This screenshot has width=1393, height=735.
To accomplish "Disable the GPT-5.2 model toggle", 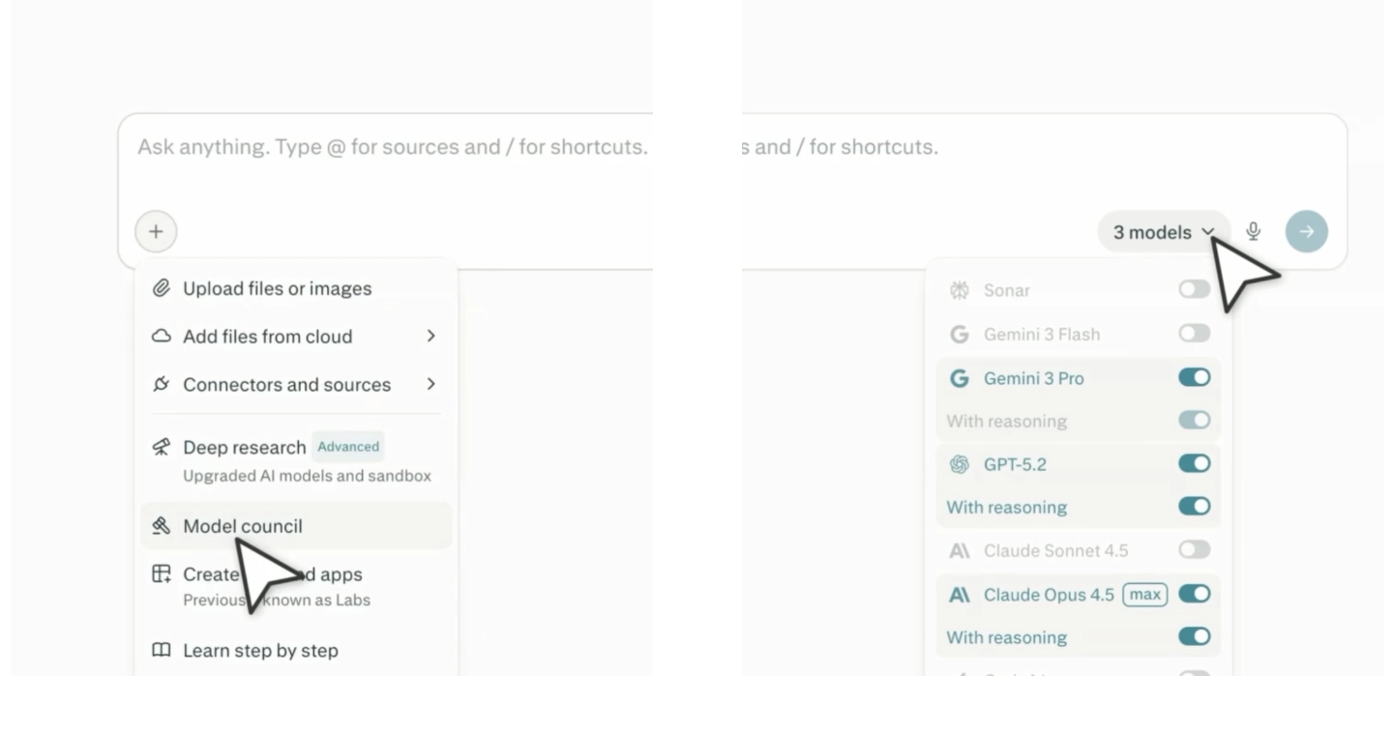I will [x=1194, y=464].
